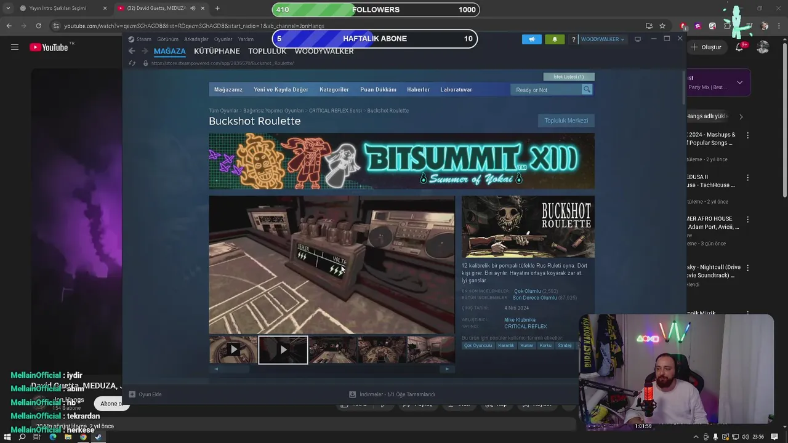The height and width of the screenshot is (443, 788).
Task: Go forward in the Steam client
Action: [x=145, y=51]
